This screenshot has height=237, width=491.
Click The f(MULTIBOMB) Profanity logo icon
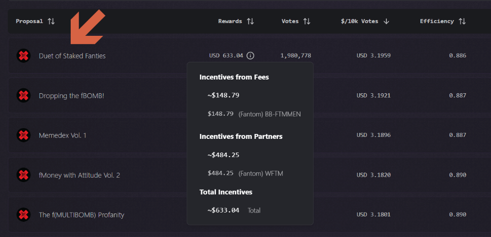[x=24, y=215]
